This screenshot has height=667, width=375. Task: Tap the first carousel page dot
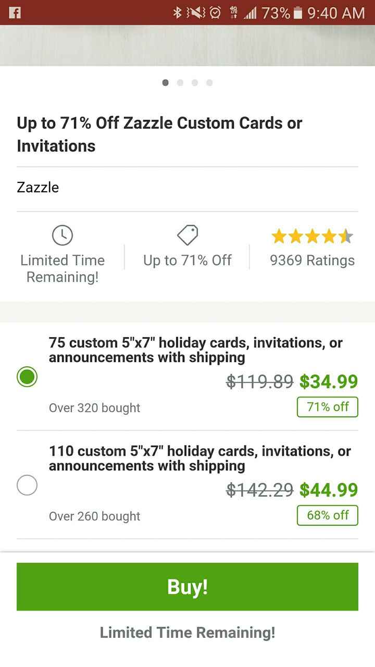click(165, 82)
